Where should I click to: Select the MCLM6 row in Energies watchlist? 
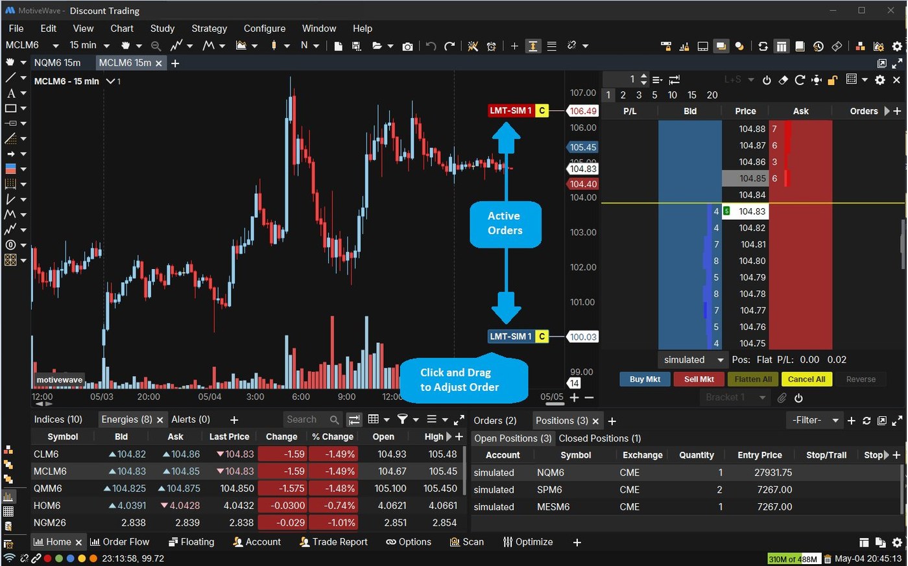click(247, 471)
